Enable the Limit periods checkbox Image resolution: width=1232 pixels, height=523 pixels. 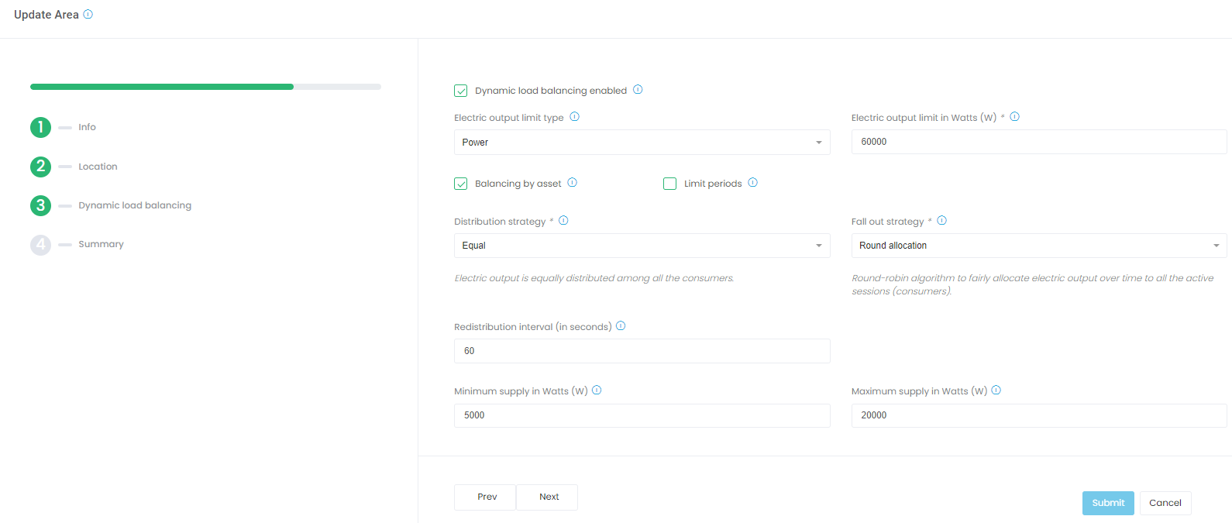(670, 184)
